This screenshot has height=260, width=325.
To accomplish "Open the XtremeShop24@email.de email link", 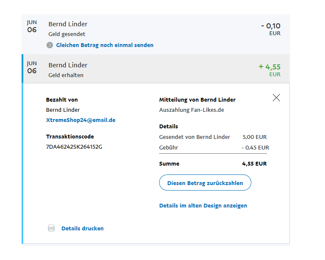I will pyautogui.click(x=80, y=120).
